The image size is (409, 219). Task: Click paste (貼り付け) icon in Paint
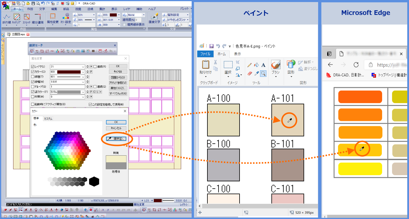tap(206, 65)
